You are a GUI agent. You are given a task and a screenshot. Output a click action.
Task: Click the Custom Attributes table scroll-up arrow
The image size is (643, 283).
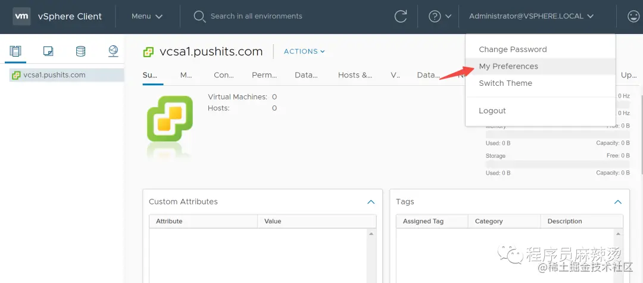[371, 234]
